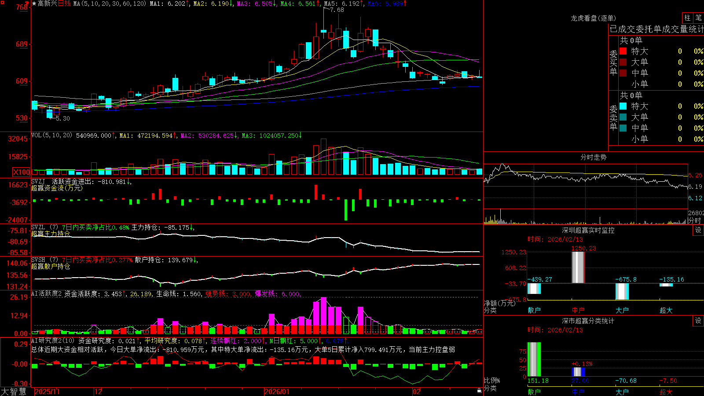Click the 2026/01 date marker on timeline

[x=277, y=392]
